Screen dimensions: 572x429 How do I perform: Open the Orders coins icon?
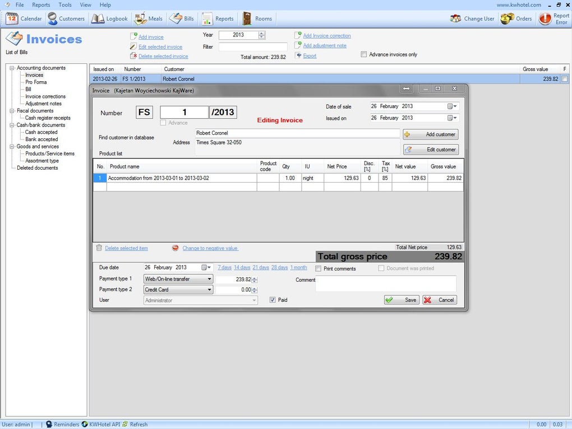tap(507, 18)
